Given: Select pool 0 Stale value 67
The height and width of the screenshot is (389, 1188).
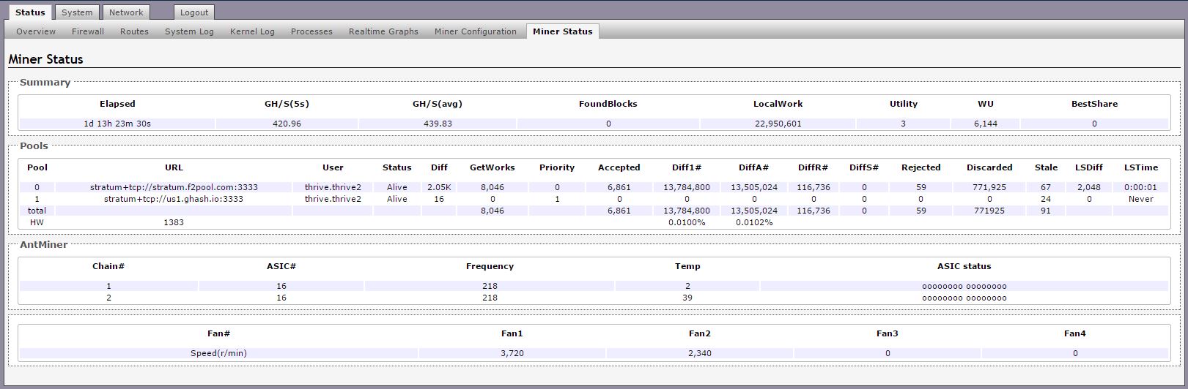Looking at the screenshot, I should [x=1046, y=187].
